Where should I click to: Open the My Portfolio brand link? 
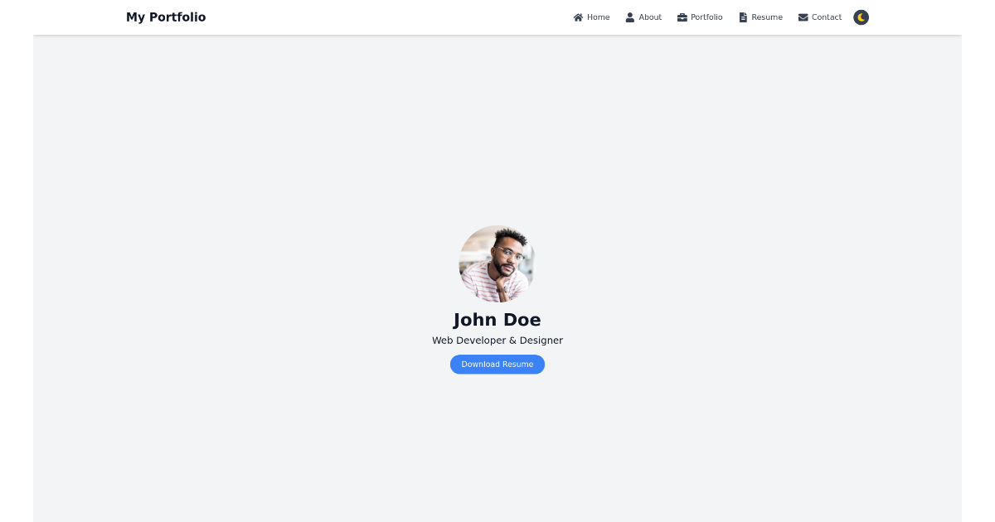point(166,17)
